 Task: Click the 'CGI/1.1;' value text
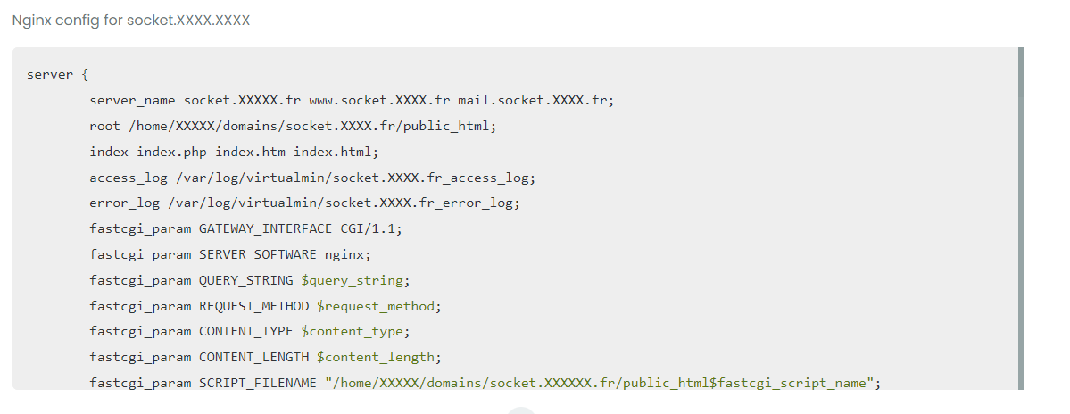(x=371, y=228)
